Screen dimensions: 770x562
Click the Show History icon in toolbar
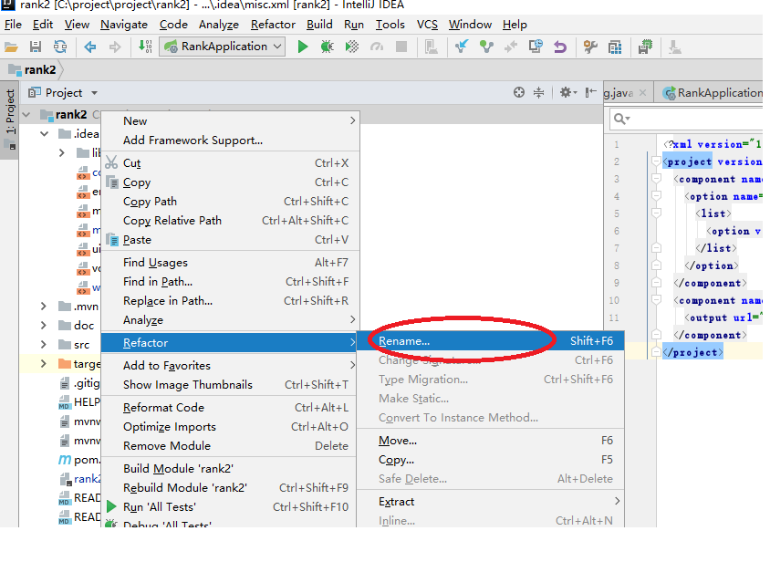(536, 47)
